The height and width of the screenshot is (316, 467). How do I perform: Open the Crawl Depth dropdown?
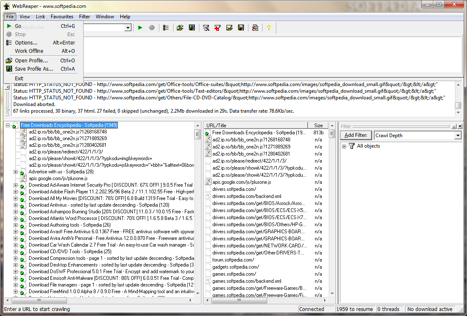click(x=458, y=136)
